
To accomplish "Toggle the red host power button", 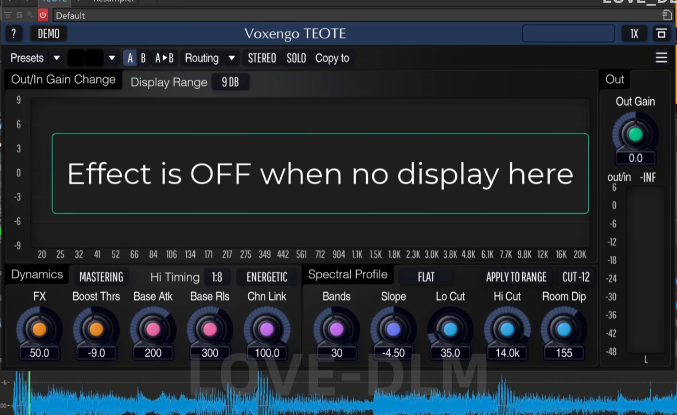I will coord(43,15).
